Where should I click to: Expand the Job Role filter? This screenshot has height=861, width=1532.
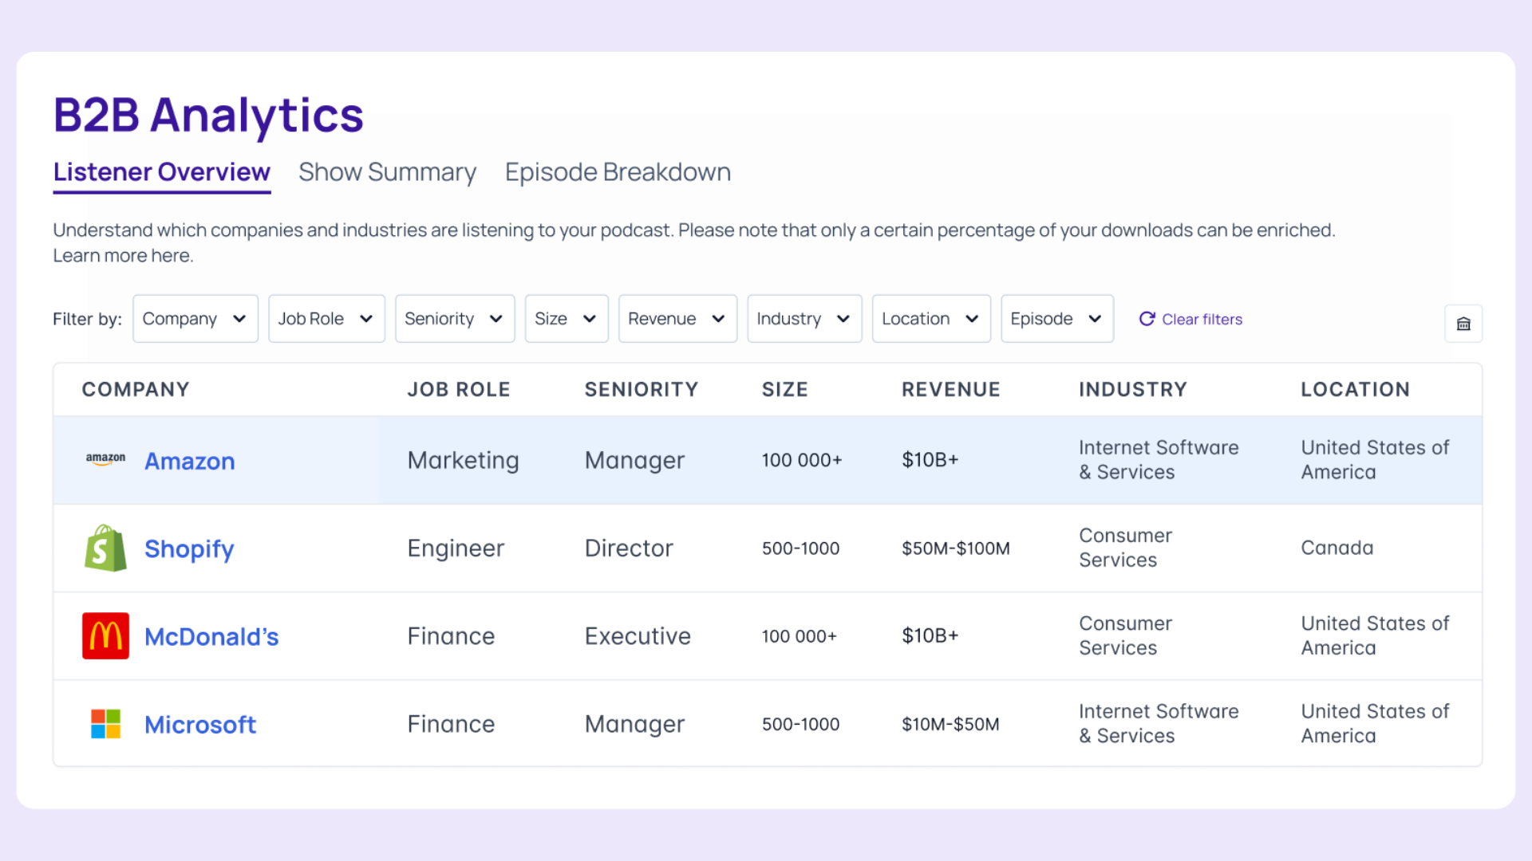[x=326, y=319]
